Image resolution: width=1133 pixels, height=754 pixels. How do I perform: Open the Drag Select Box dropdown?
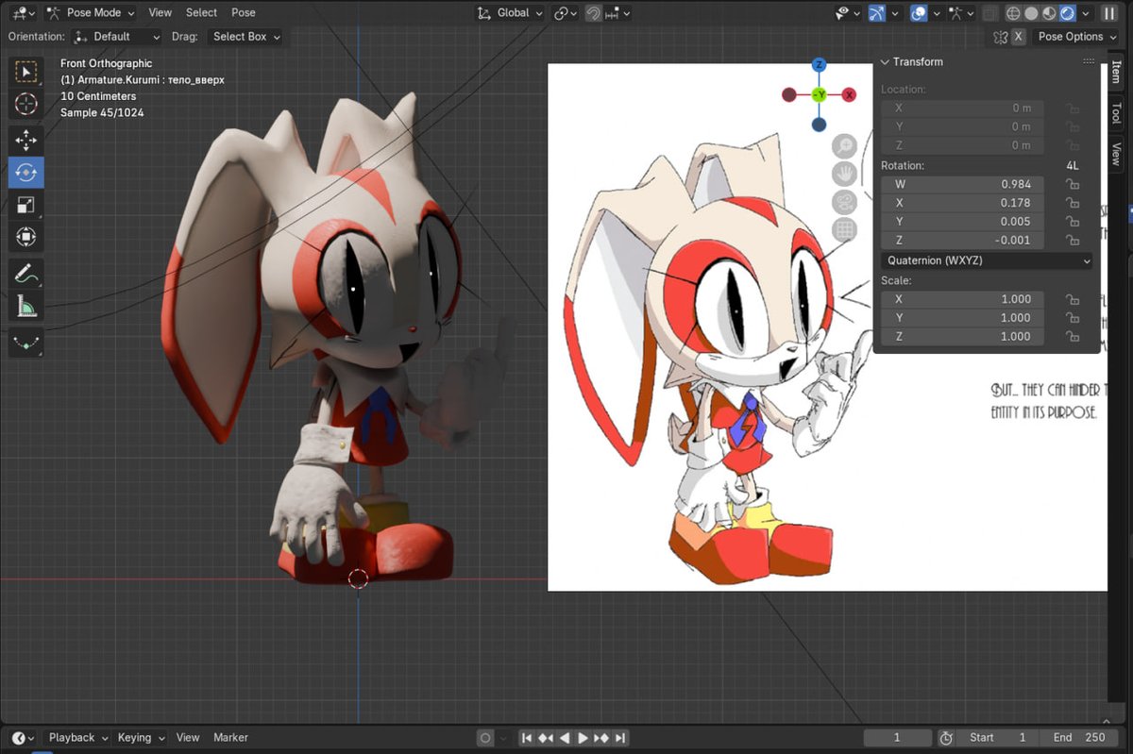(x=245, y=37)
